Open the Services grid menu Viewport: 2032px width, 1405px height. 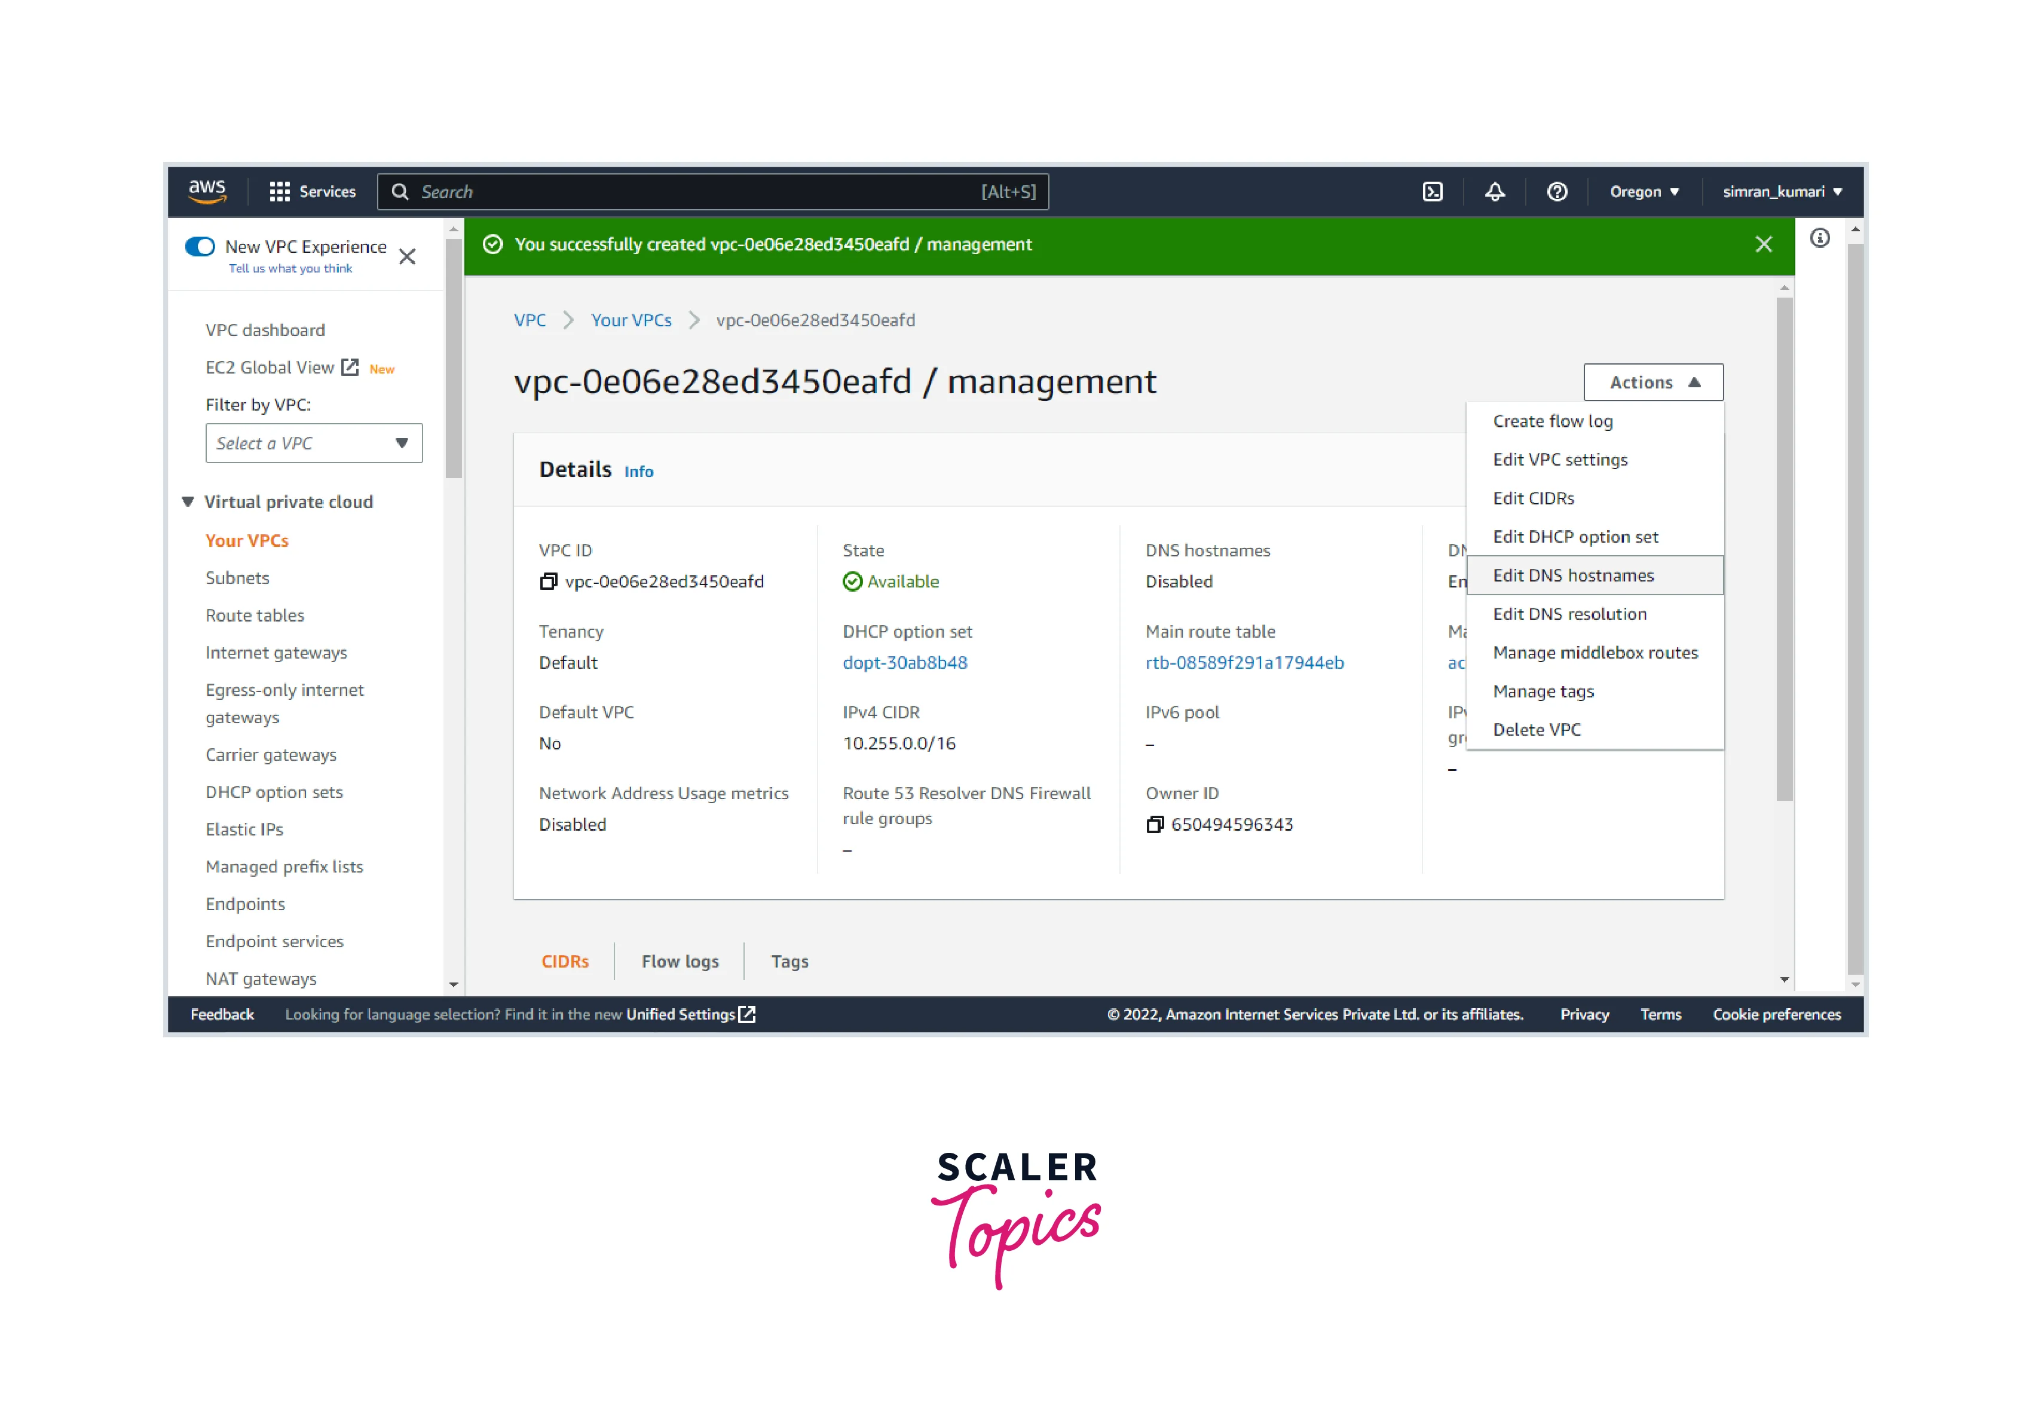313,192
